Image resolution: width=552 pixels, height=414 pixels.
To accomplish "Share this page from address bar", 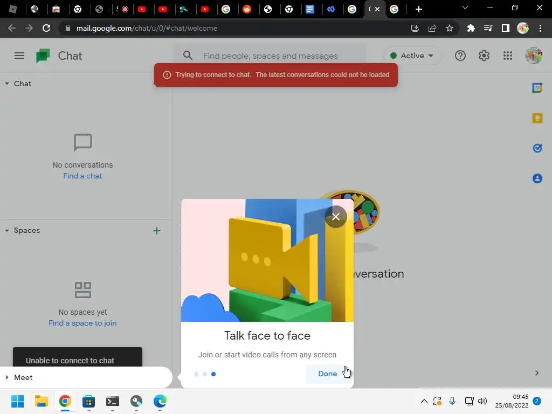I will [432, 28].
